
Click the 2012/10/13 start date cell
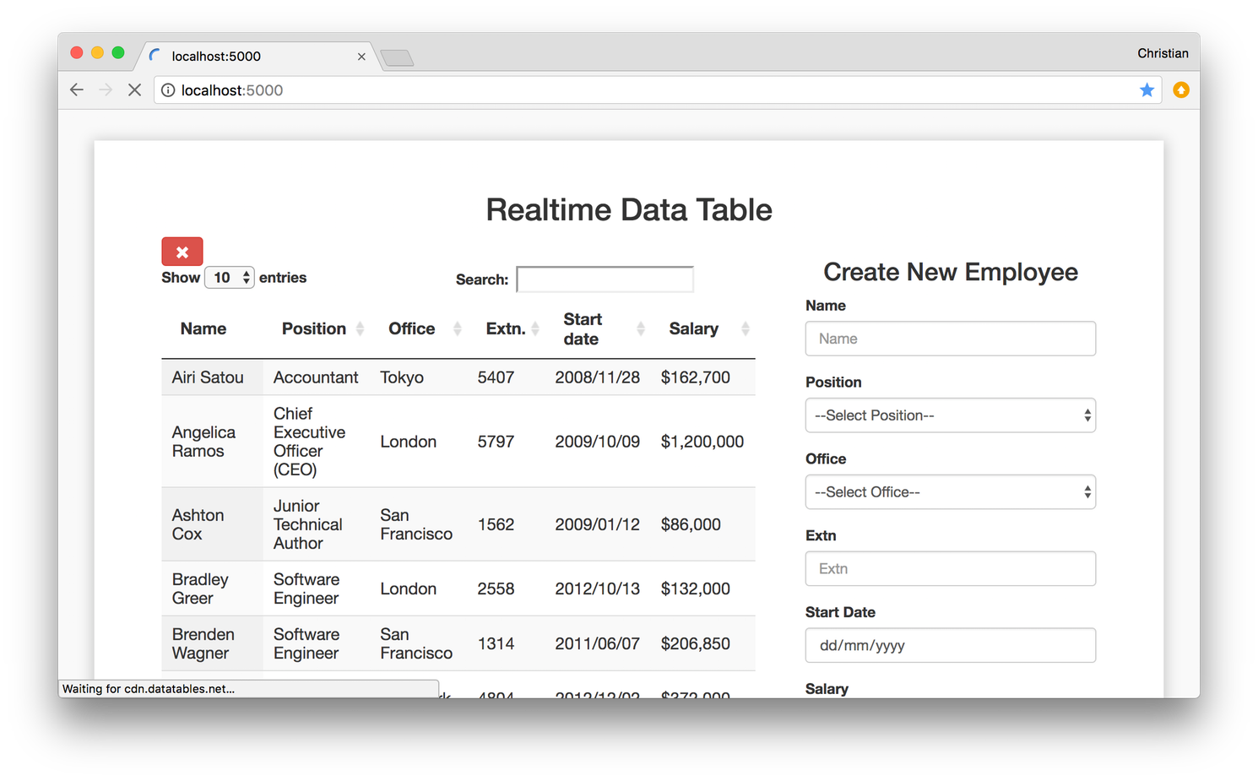[598, 588]
